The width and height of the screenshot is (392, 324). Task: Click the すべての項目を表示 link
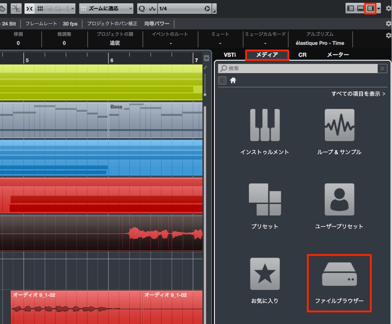click(x=358, y=94)
